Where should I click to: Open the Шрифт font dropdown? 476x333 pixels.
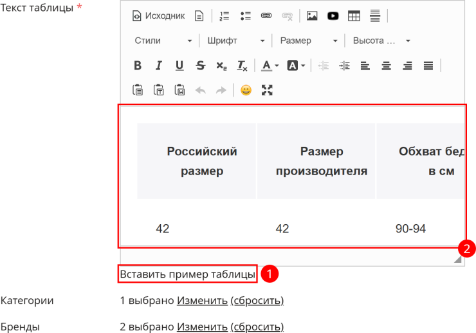pos(236,41)
